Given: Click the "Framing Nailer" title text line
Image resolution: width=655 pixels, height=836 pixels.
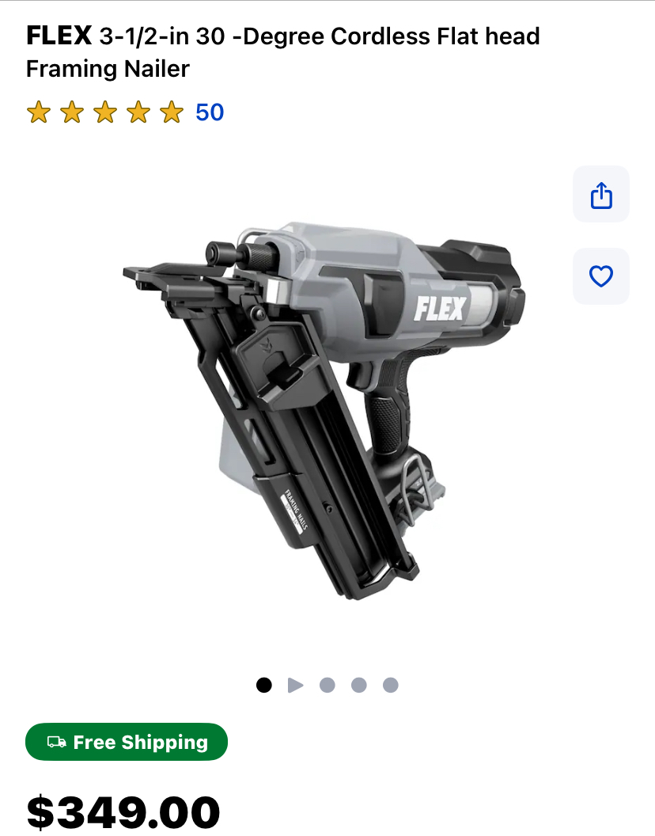Looking at the screenshot, I should (x=108, y=69).
